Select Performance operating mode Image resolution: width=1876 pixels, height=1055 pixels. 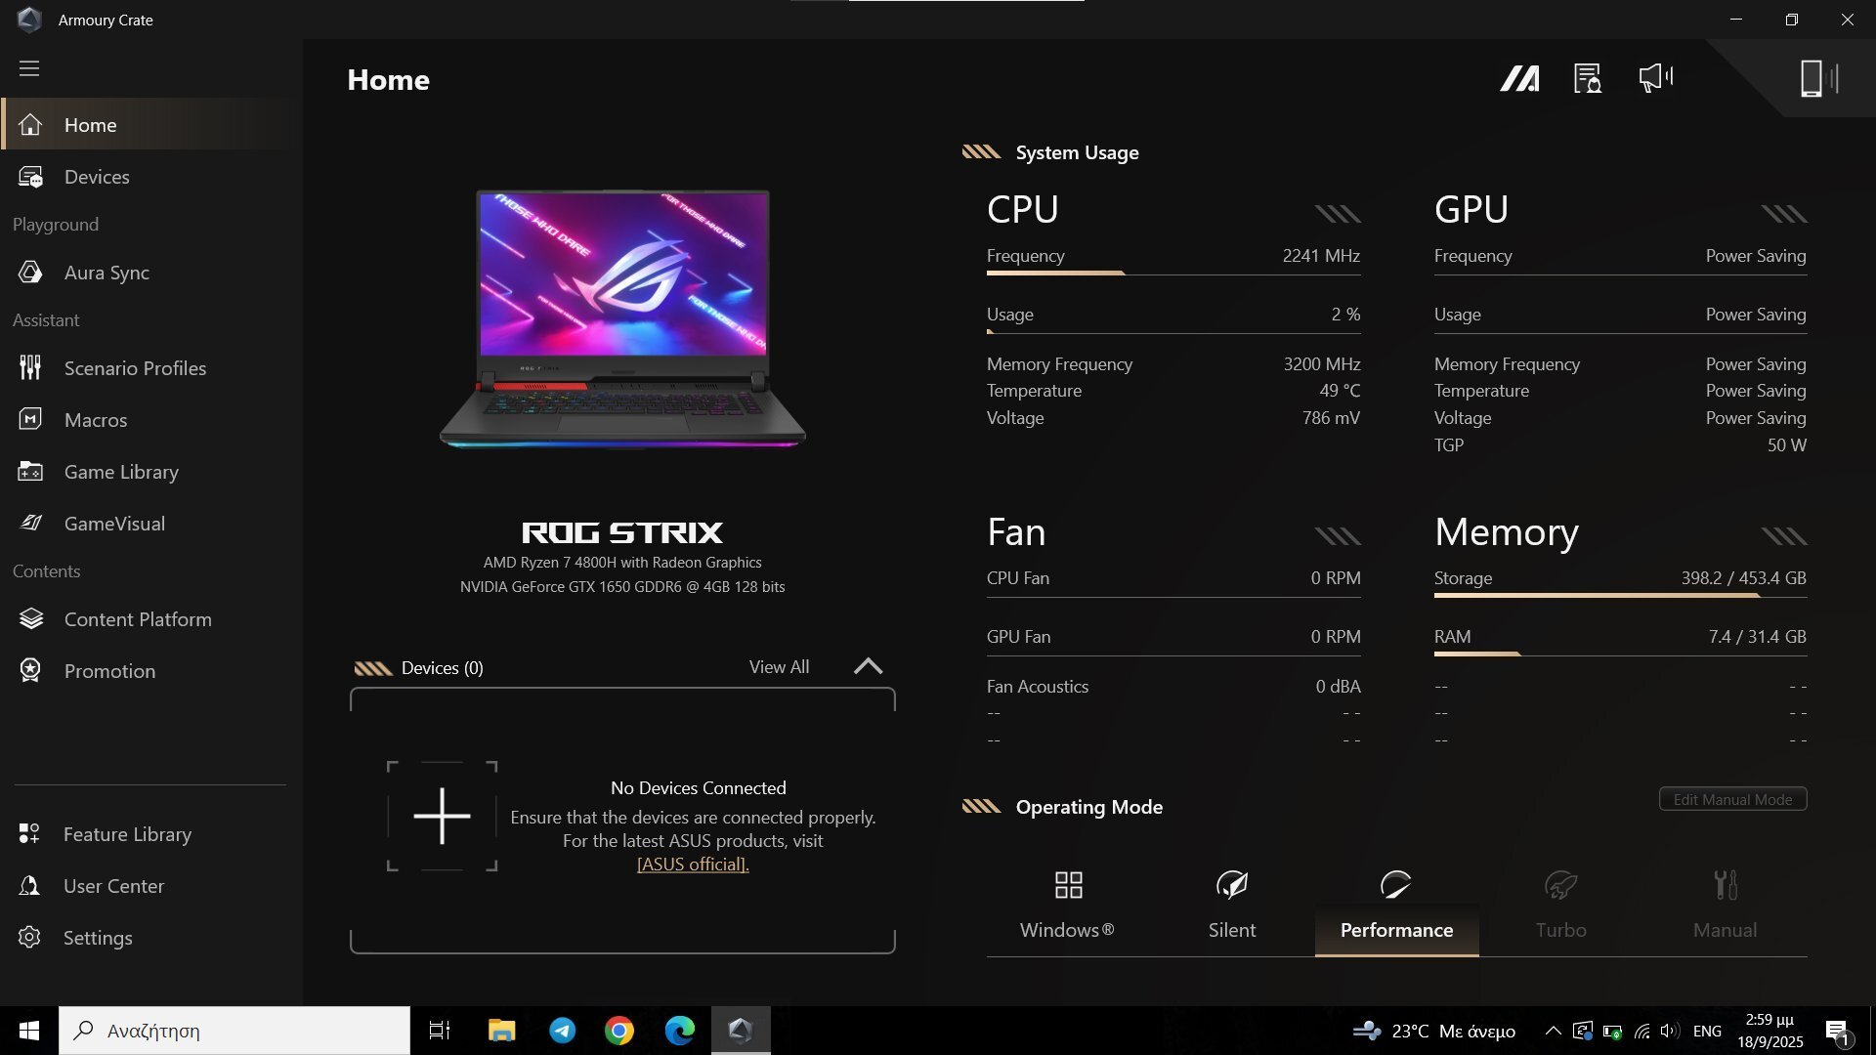click(x=1396, y=905)
